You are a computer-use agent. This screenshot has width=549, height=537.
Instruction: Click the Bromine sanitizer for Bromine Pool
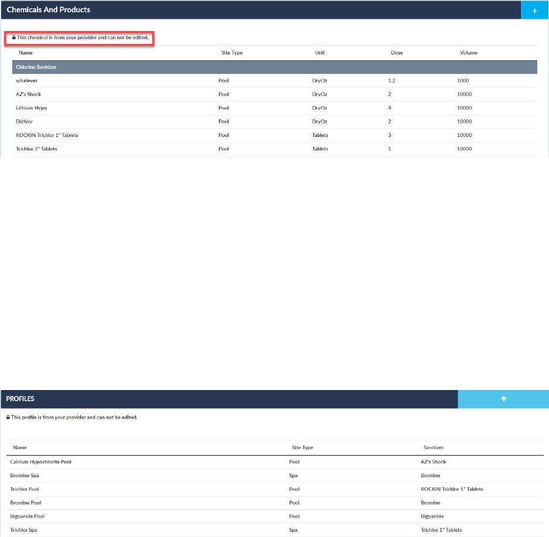(430, 502)
